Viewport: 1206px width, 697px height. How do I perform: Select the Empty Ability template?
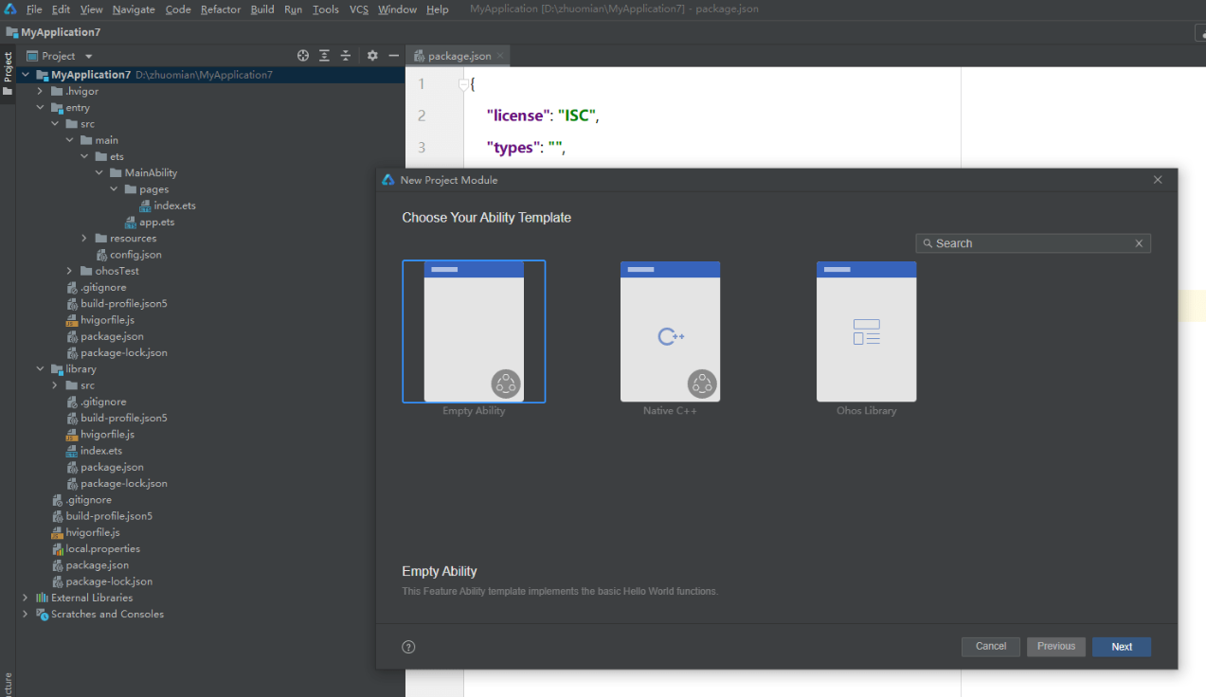pyautogui.click(x=474, y=331)
